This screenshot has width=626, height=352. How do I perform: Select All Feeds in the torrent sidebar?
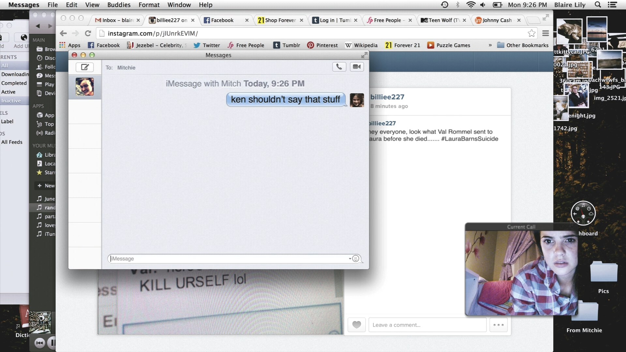tap(12, 142)
